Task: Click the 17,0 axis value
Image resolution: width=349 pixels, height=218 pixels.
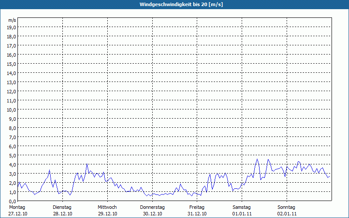Action: click(12, 46)
